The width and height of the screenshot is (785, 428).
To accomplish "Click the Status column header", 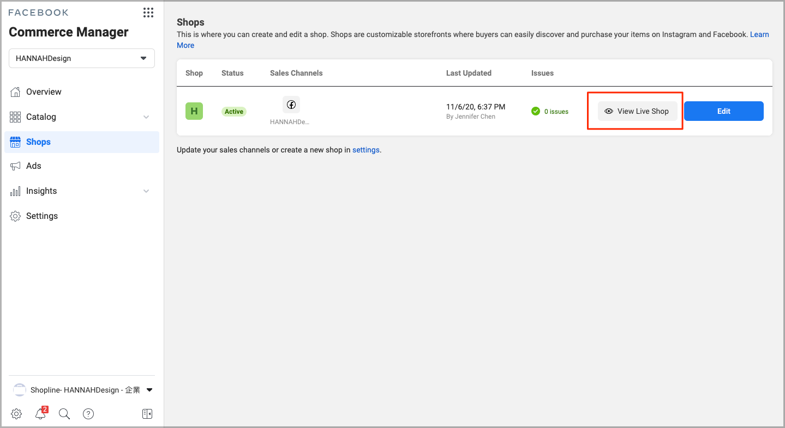I will (232, 73).
